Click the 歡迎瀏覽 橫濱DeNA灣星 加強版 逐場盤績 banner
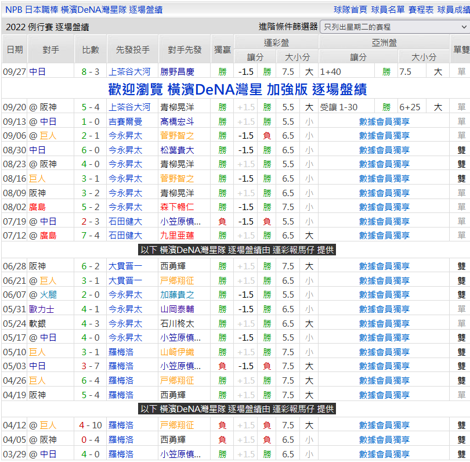The height and width of the screenshot is (462, 470). coord(237,89)
